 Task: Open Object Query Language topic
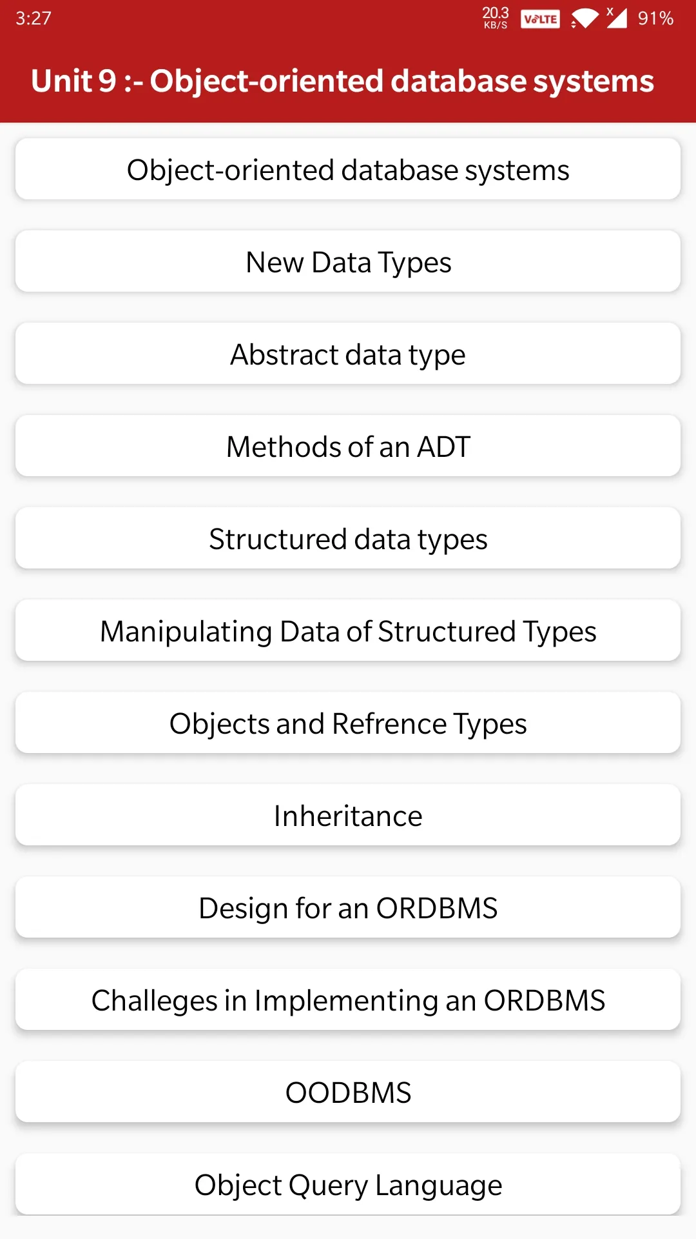[348, 1184]
